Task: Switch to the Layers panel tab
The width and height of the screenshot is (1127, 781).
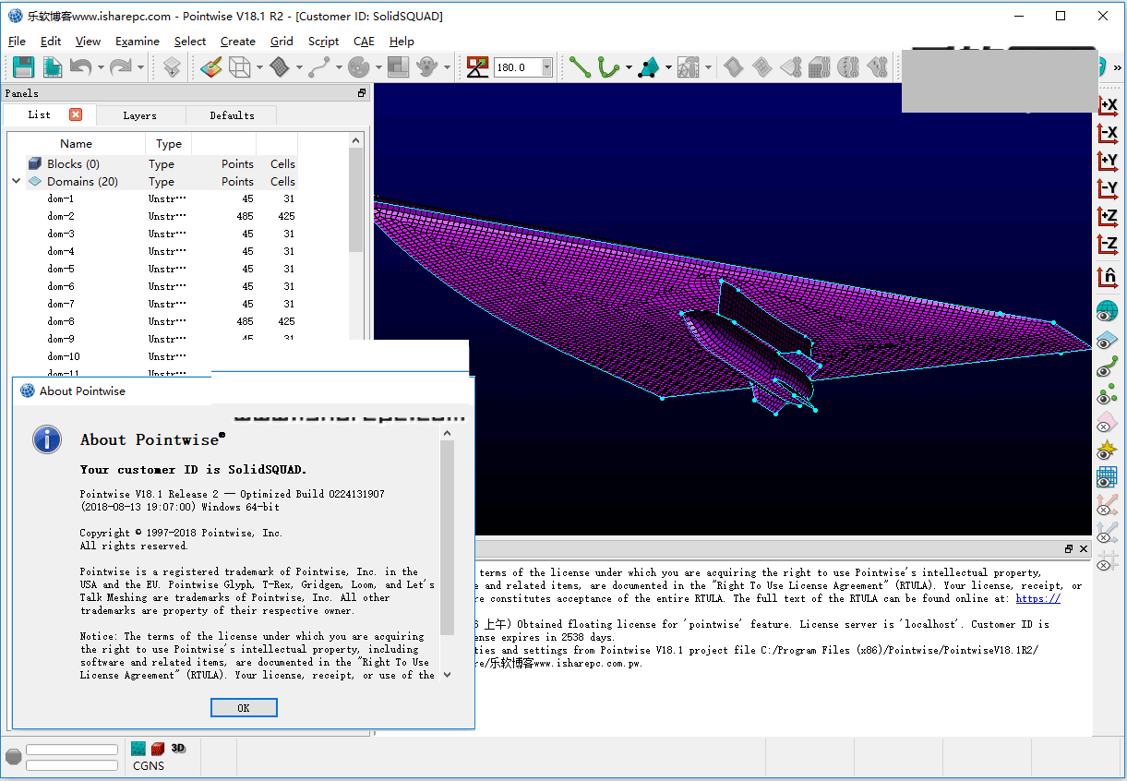Action: tap(139, 115)
